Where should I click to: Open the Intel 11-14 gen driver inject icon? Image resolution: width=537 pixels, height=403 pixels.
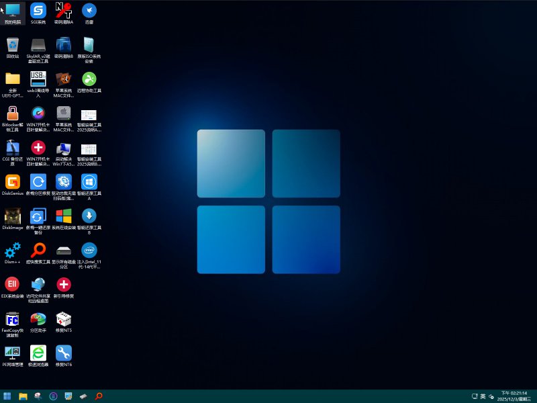point(89,256)
